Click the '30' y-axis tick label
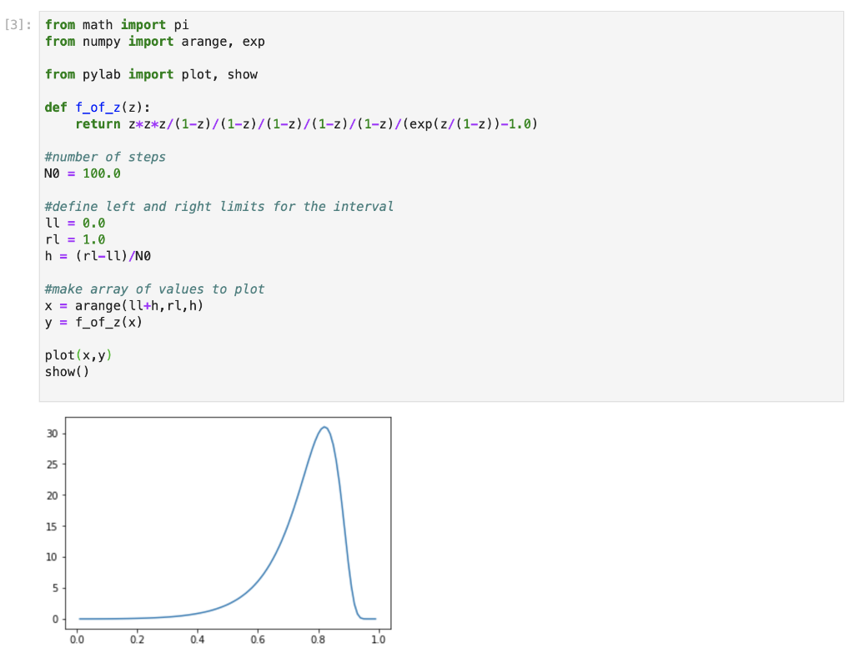The width and height of the screenshot is (854, 653). click(52, 434)
